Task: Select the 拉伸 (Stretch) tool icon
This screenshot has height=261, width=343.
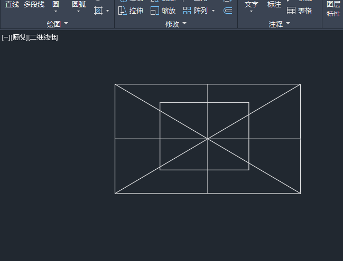Action: (x=122, y=11)
